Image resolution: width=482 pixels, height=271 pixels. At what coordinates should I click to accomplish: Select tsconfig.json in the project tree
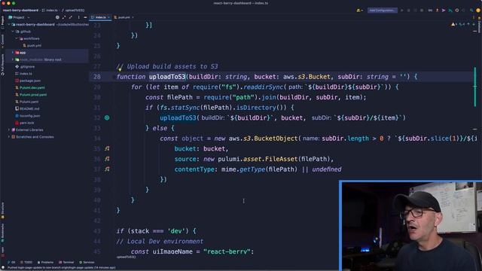pos(30,116)
